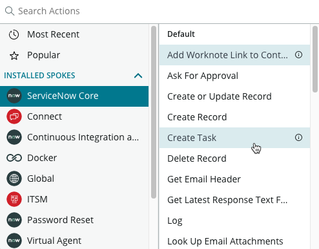Select the Virtual Agent spoke
319x249 pixels.
(x=74, y=240)
